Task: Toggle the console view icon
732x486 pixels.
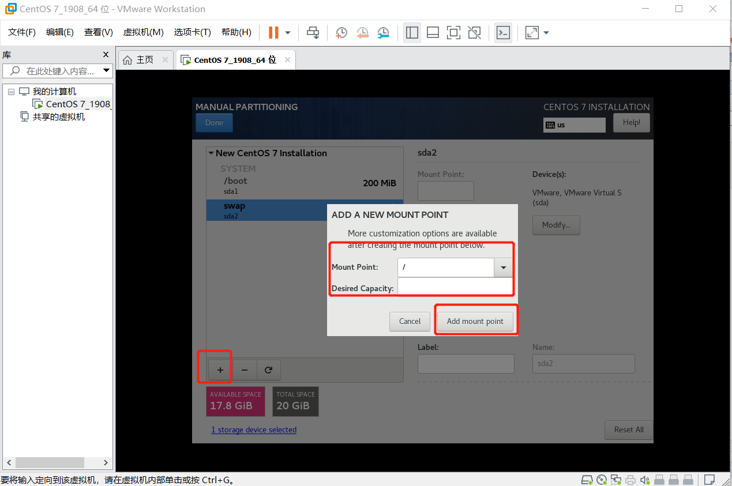Action: 503,33
